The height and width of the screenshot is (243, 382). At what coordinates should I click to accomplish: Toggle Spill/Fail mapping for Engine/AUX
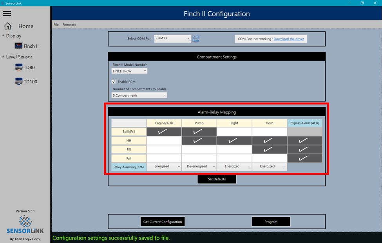point(164,131)
